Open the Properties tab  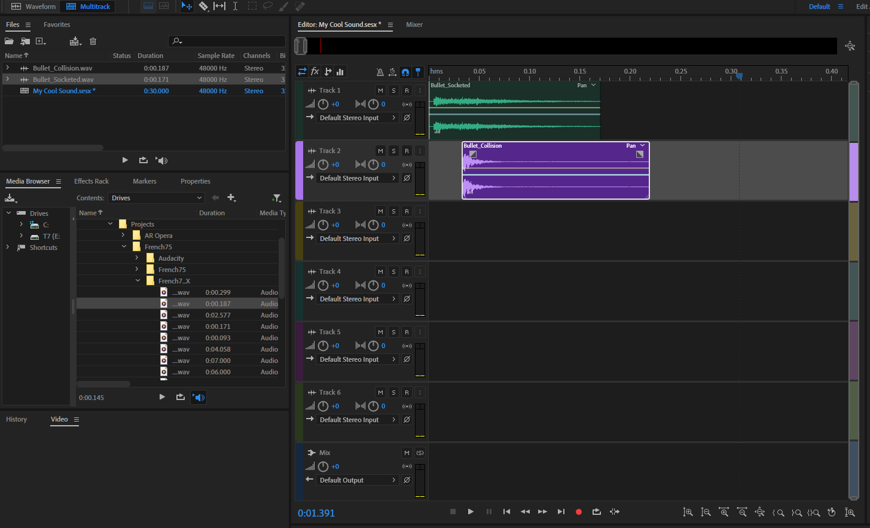point(196,181)
